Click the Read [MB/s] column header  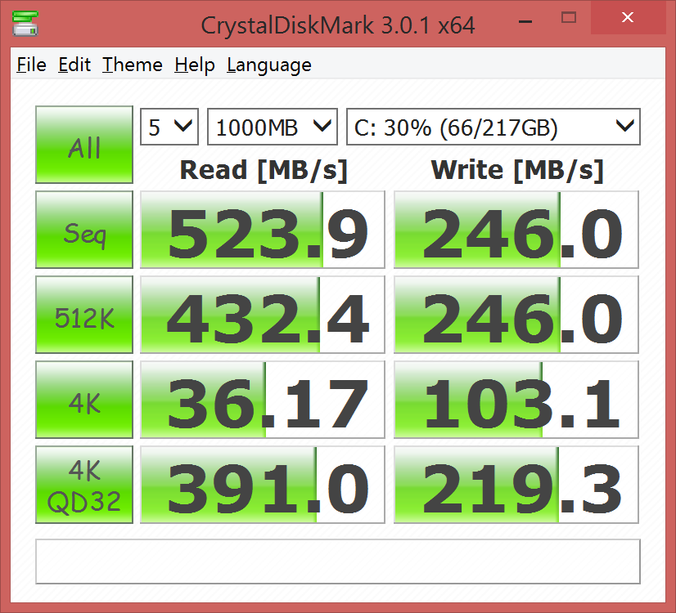264,170
